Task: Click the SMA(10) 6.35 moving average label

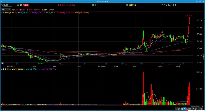Action: pyautogui.click(x=24, y=13)
